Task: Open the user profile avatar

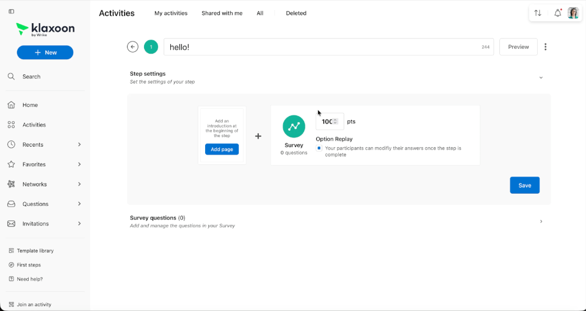Action: (573, 13)
